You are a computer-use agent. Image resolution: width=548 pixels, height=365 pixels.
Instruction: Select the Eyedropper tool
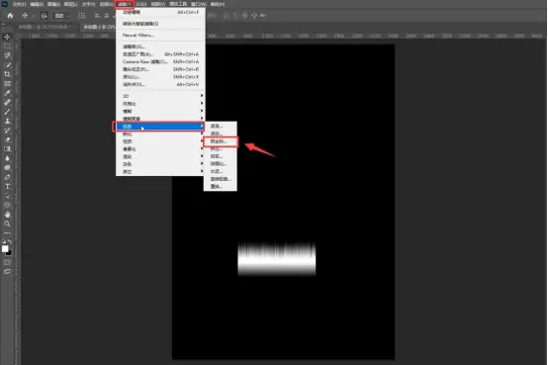point(7,93)
